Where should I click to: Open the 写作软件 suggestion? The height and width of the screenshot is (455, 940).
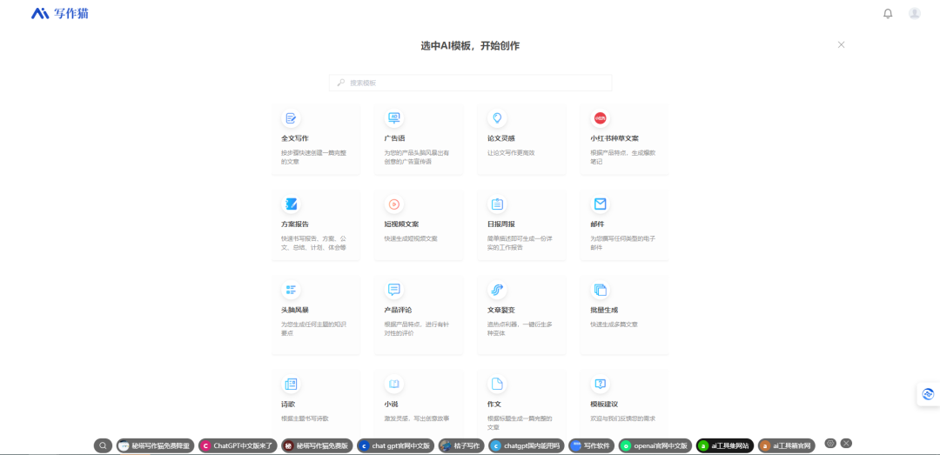point(592,445)
